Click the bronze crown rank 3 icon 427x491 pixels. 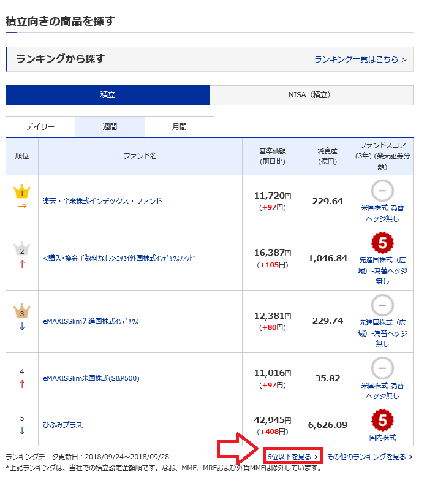[22, 311]
